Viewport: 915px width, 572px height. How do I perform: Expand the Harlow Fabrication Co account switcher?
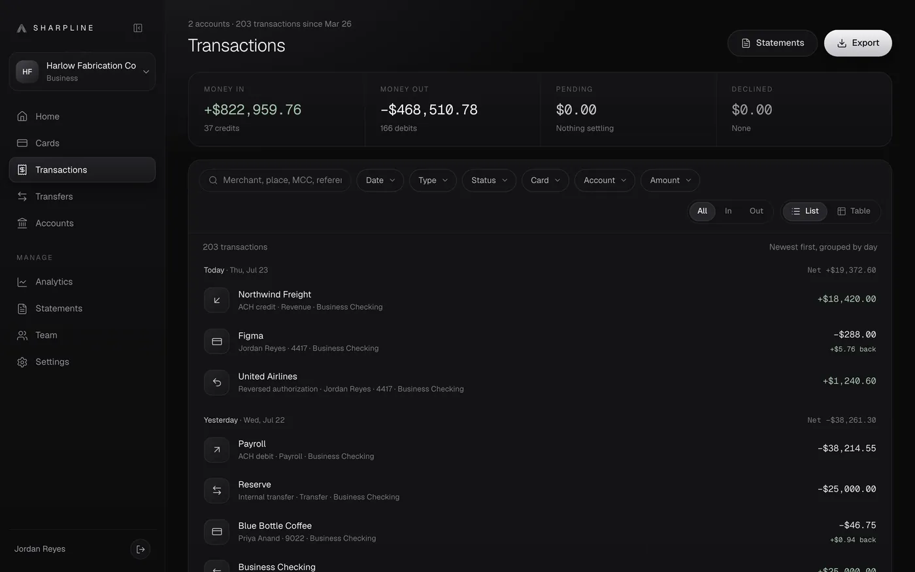[82, 72]
